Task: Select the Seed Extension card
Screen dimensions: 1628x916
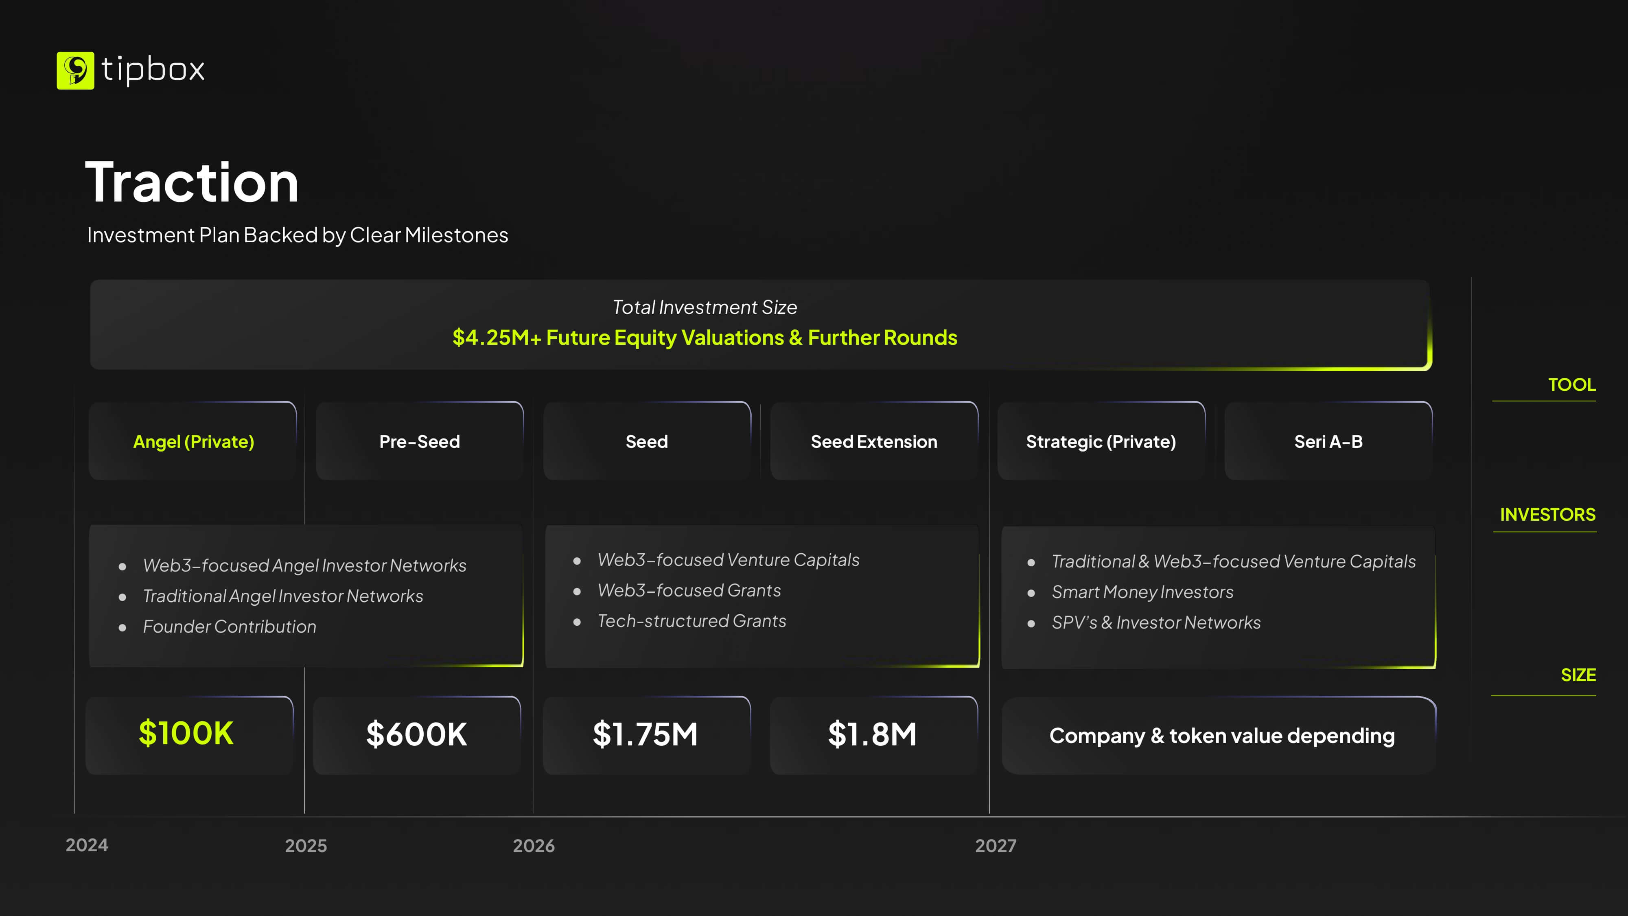Action: 874,441
